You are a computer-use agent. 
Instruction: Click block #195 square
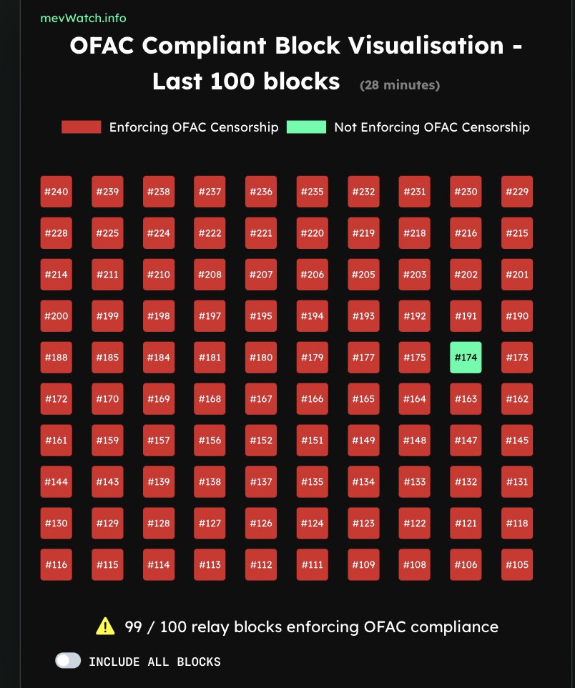point(261,316)
